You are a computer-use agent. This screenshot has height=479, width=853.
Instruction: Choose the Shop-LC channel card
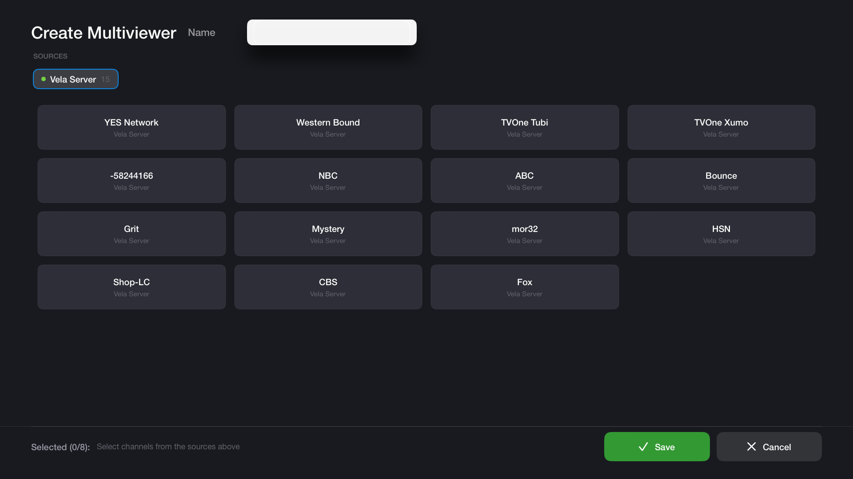[132, 287]
